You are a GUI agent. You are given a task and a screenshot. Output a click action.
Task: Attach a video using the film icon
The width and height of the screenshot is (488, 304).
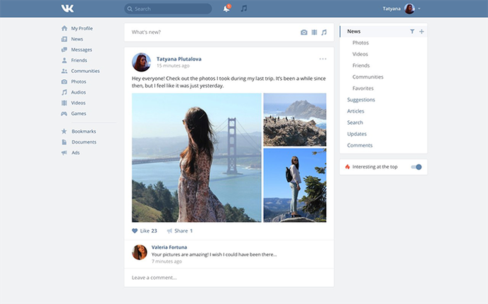click(314, 33)
